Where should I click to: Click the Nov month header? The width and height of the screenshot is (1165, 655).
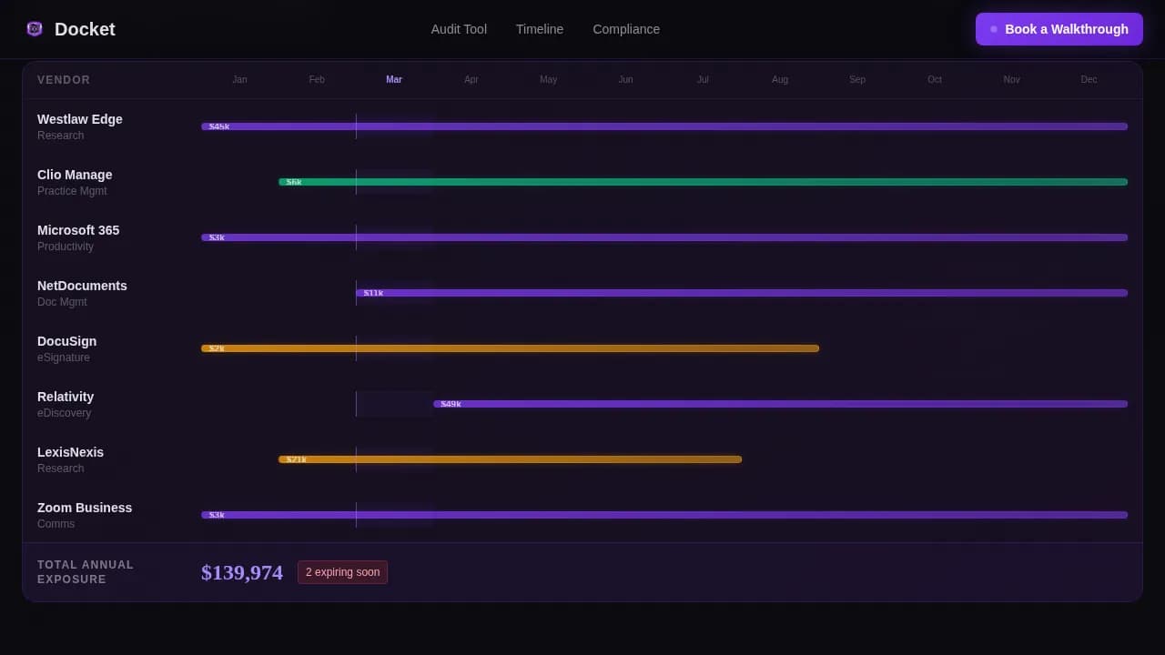(x=1012, y=80)
